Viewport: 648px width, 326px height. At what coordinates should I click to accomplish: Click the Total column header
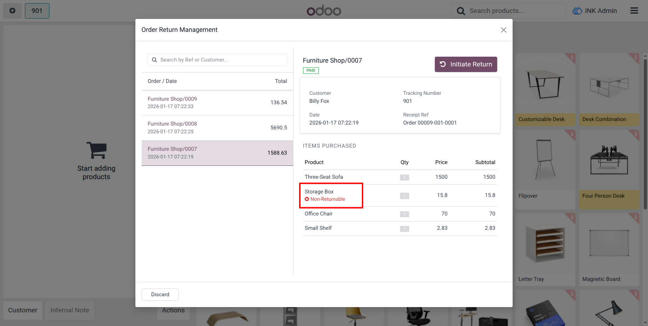pyautogui.click(x=281, y=81)
